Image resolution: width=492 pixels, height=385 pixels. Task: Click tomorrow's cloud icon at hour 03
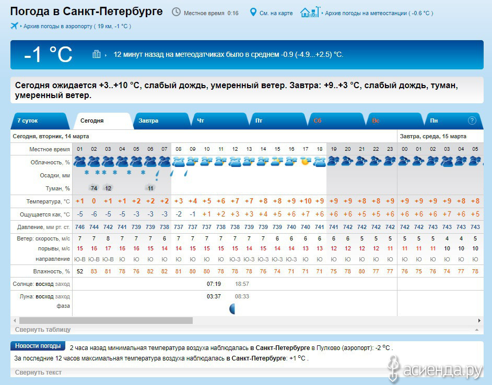447,162
